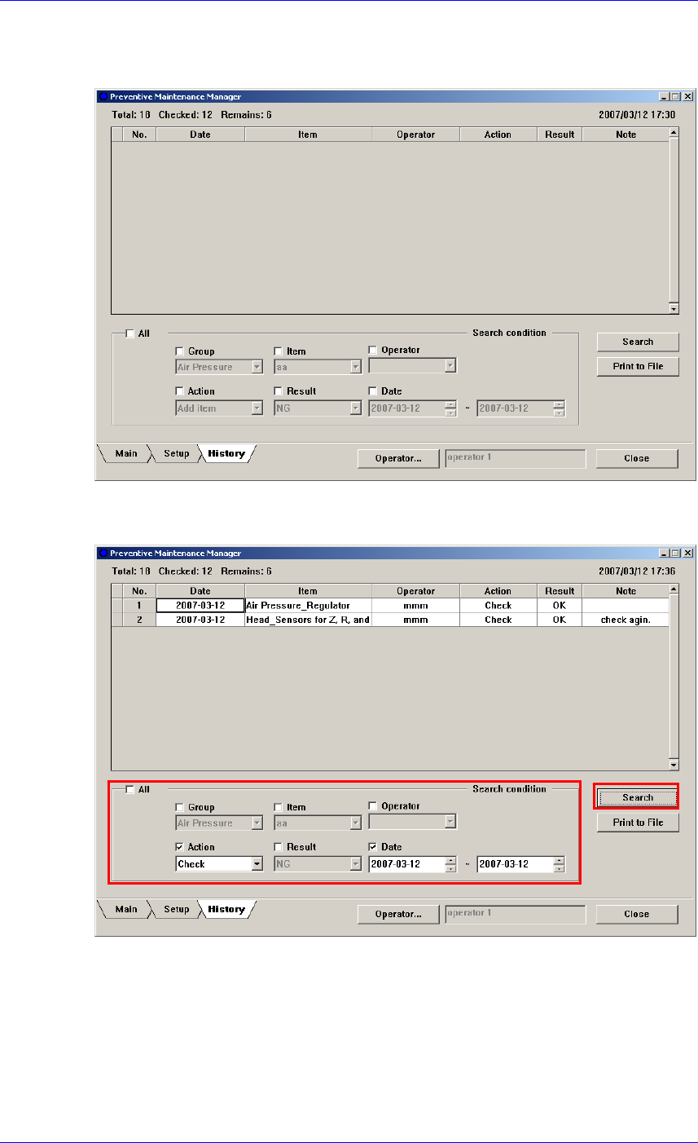Tick the Group checkbox in the 17:36 window
This screenshot has width=698, height=1143.
click(x=180, y=807)
